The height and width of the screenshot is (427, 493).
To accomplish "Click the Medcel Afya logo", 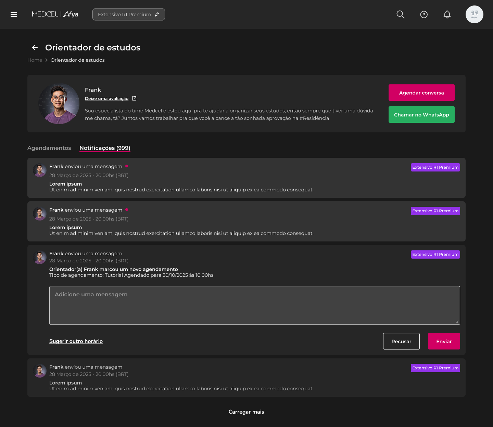I will (x=55, y=14).
